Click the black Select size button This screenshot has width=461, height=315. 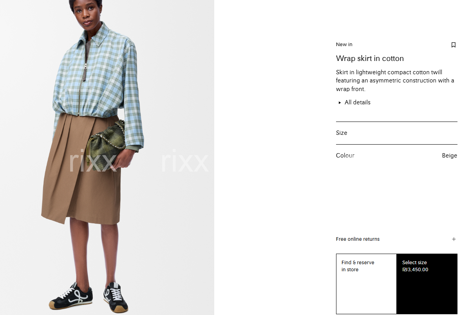427,284
